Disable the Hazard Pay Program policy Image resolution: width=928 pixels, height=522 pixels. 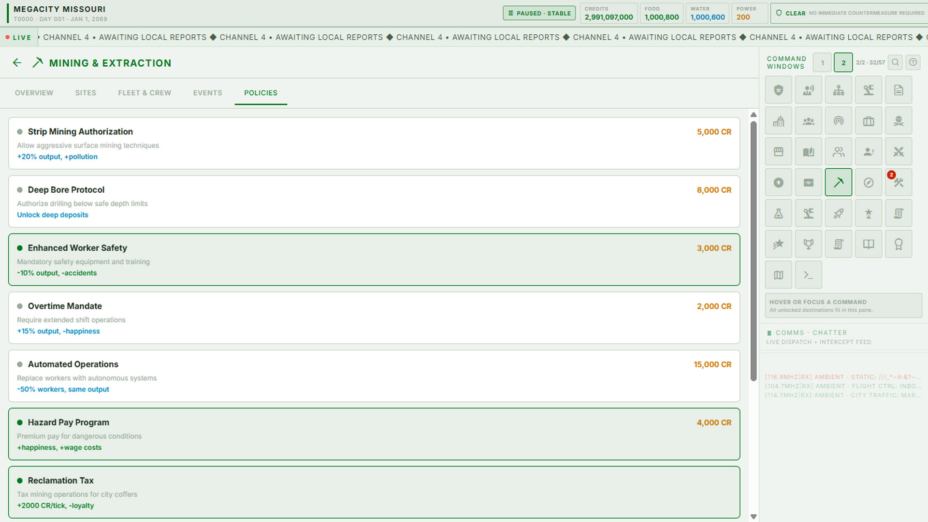pos(374,434)
